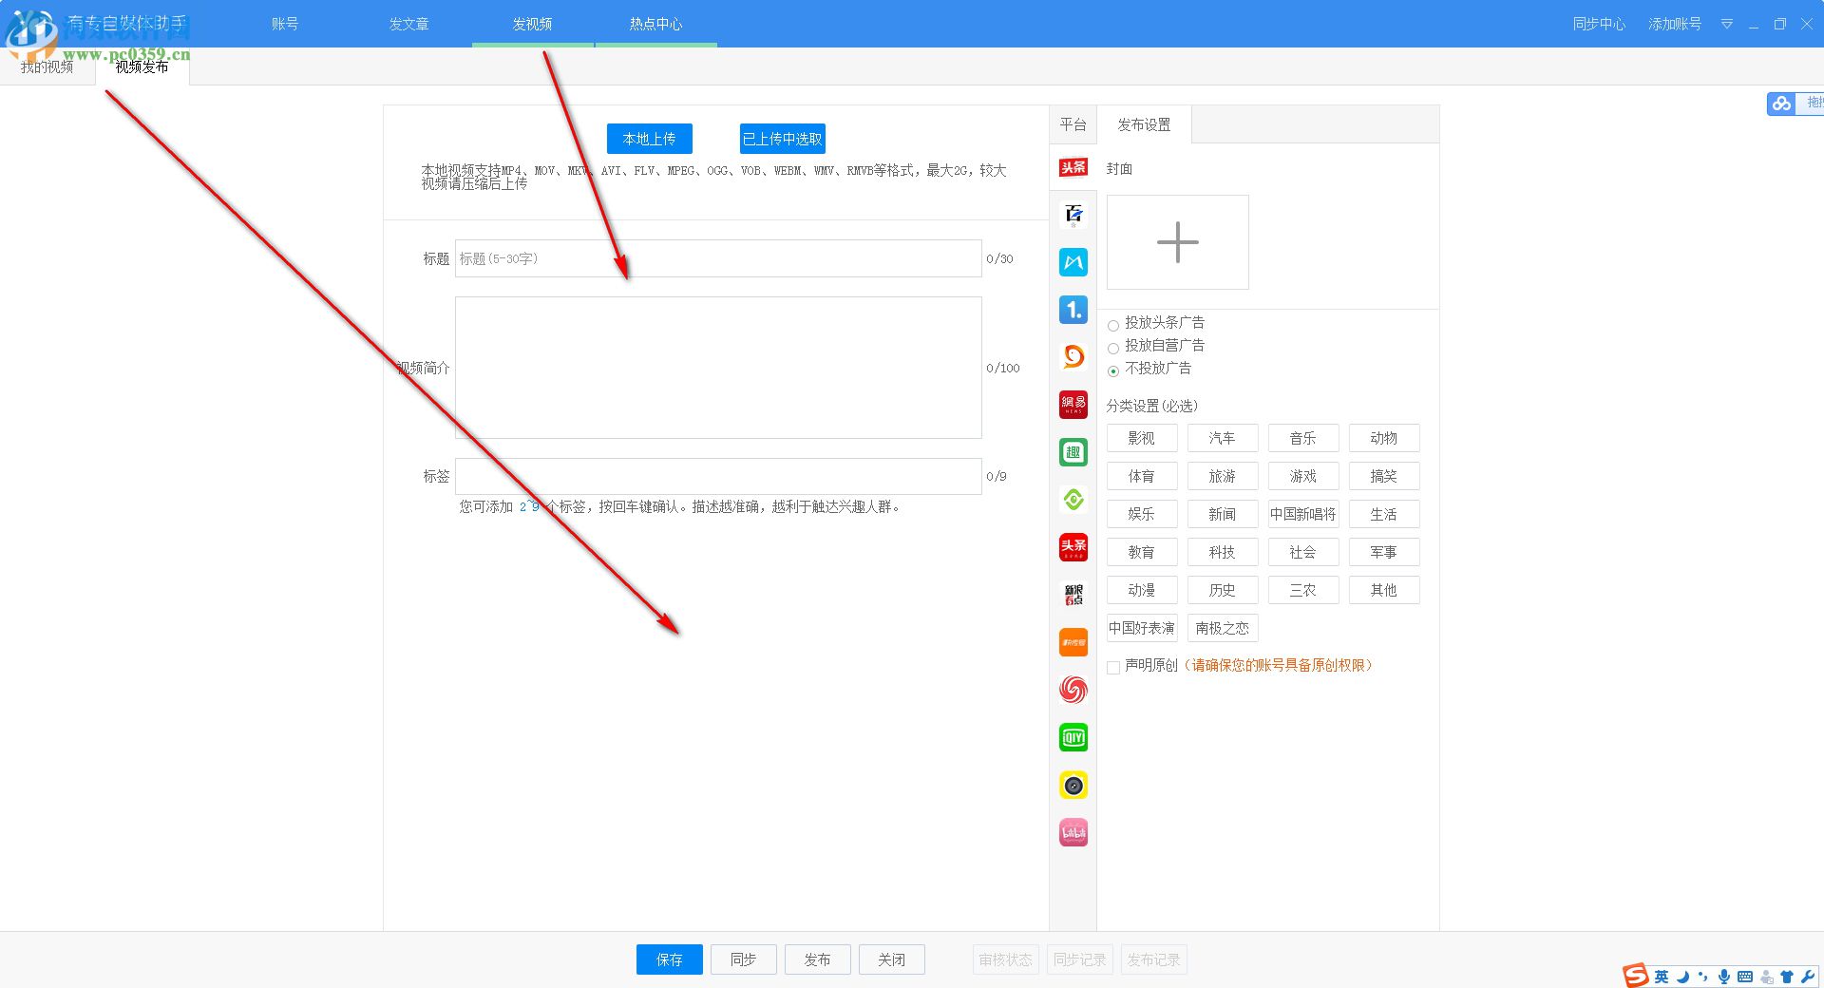Open the Sogou input settings wrench in tray
Screen dimensions: 1824x988
pos(1810,976)
